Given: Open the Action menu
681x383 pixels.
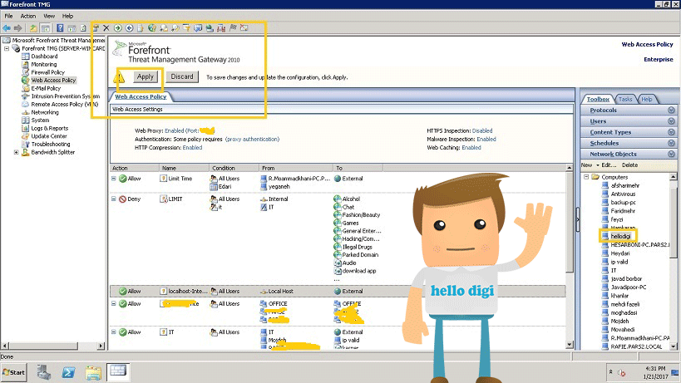Looking at the screenshot, I should 28,16.
